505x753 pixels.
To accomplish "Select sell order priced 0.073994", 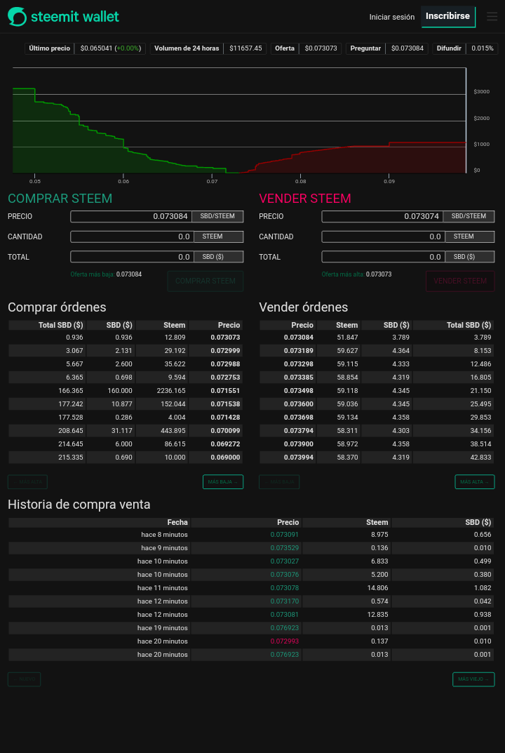I will pos(377,457).
